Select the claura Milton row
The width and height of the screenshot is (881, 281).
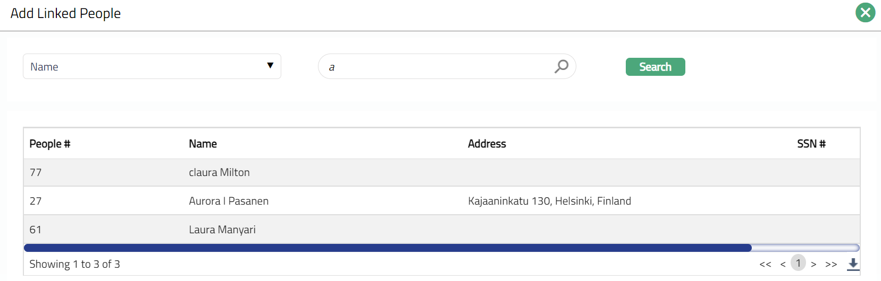tap(219, 172)
